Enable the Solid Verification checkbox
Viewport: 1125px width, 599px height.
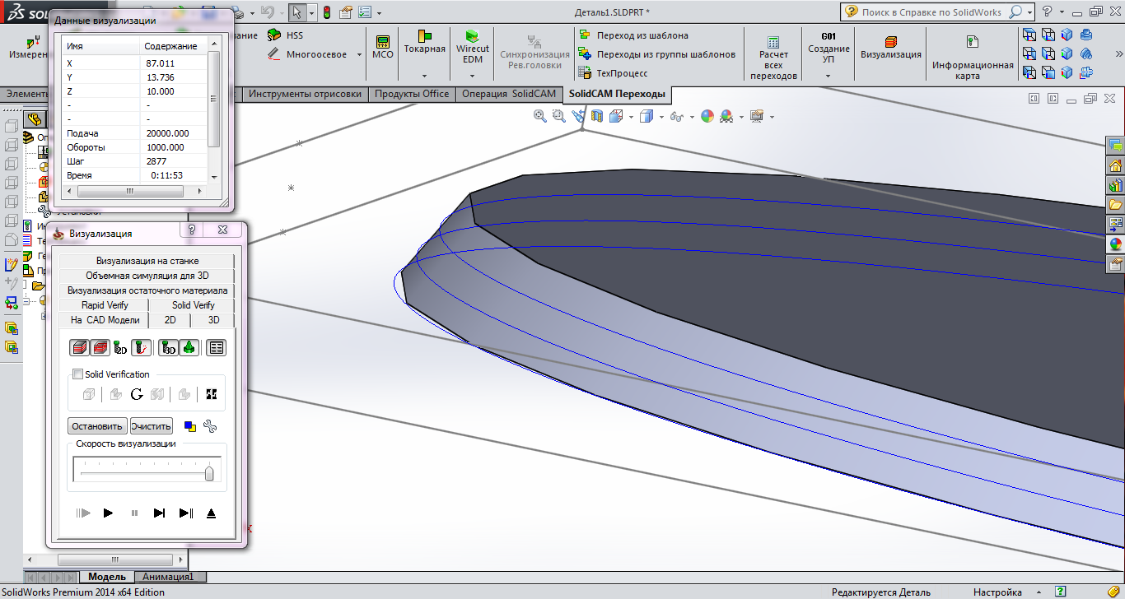point(78,374)
